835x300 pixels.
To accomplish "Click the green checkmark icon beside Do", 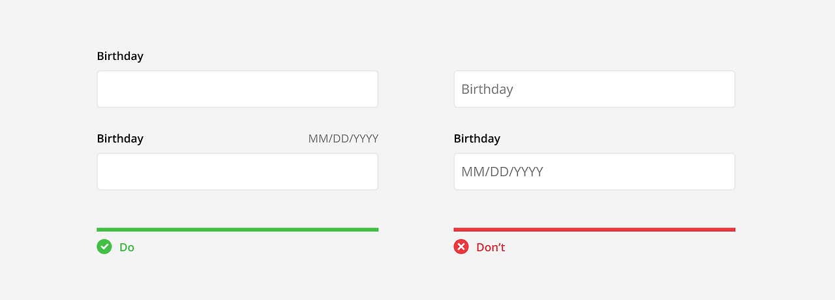I will click(x=104, y=247).
